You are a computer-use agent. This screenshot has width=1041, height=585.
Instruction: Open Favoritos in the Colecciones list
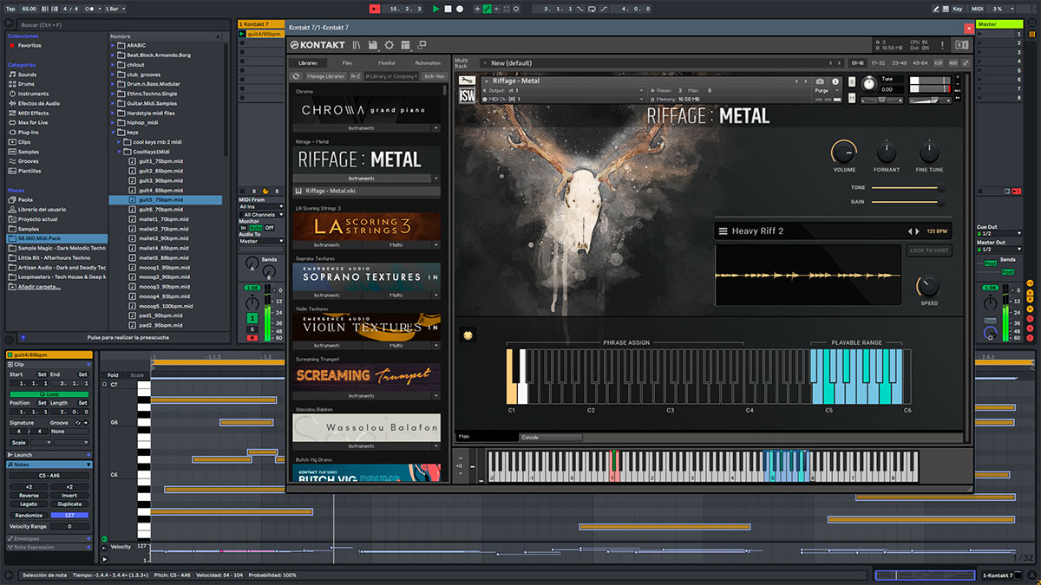click(29, 45)
